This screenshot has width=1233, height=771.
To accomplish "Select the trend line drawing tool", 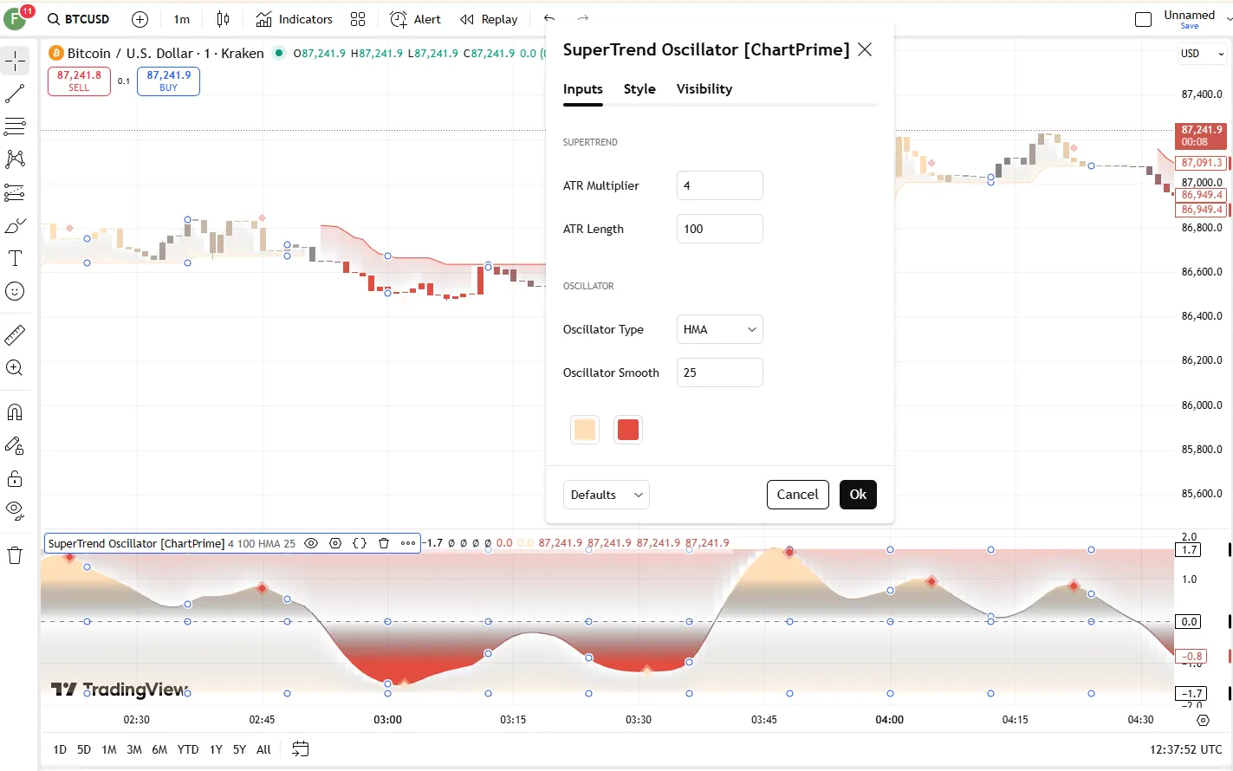I will tap(15, 94).
